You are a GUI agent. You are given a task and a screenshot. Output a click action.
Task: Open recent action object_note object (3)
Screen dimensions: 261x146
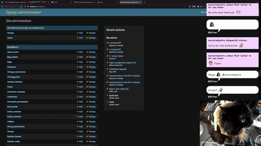(x=119, y=89)
